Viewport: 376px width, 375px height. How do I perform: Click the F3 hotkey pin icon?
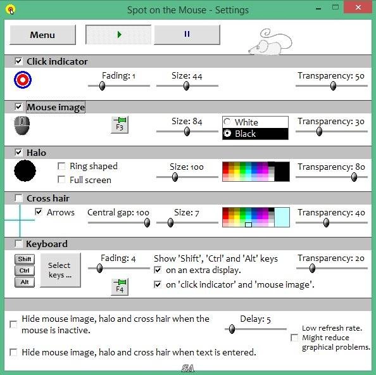point(120,125)
